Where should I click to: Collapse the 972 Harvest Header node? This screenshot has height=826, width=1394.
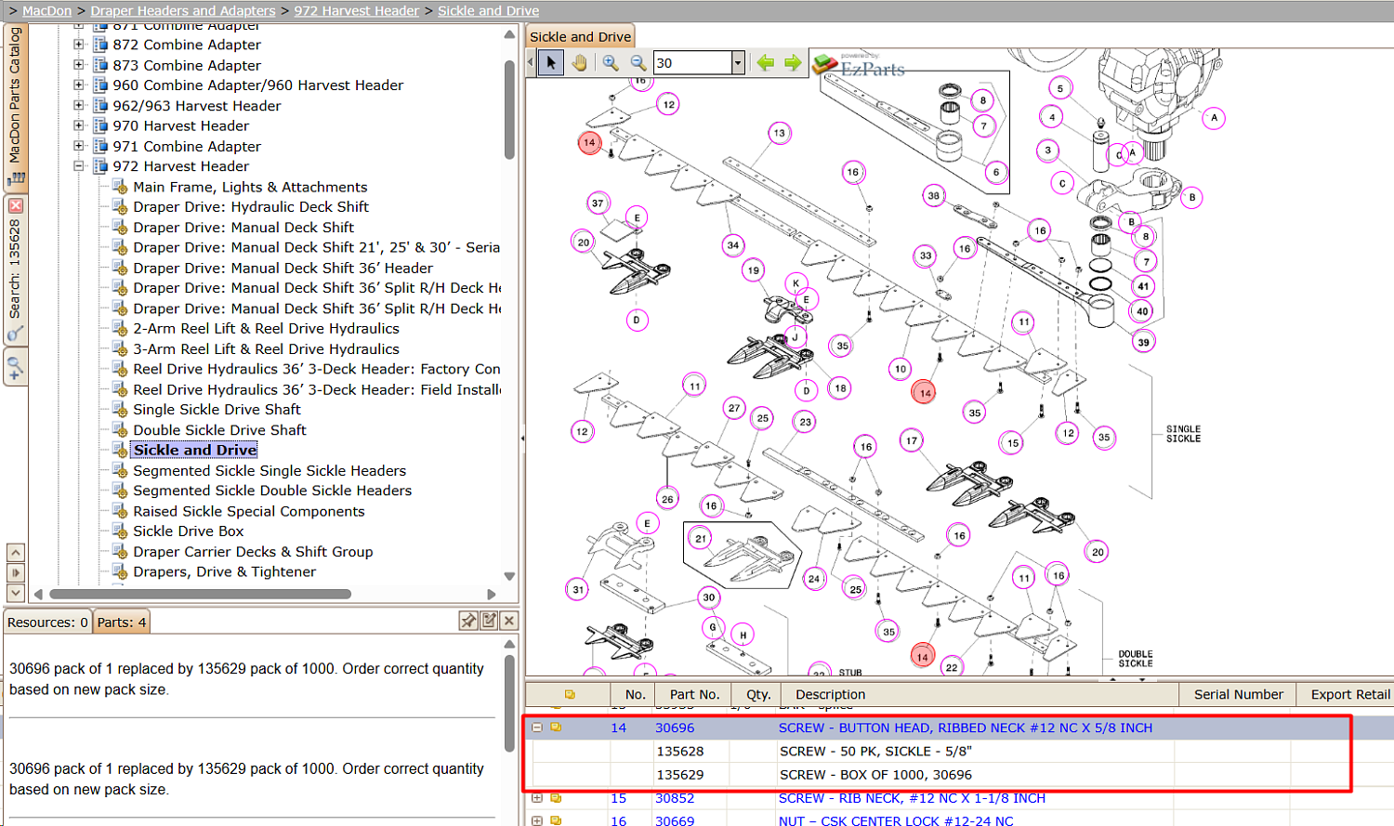click(x=79, y=166)
